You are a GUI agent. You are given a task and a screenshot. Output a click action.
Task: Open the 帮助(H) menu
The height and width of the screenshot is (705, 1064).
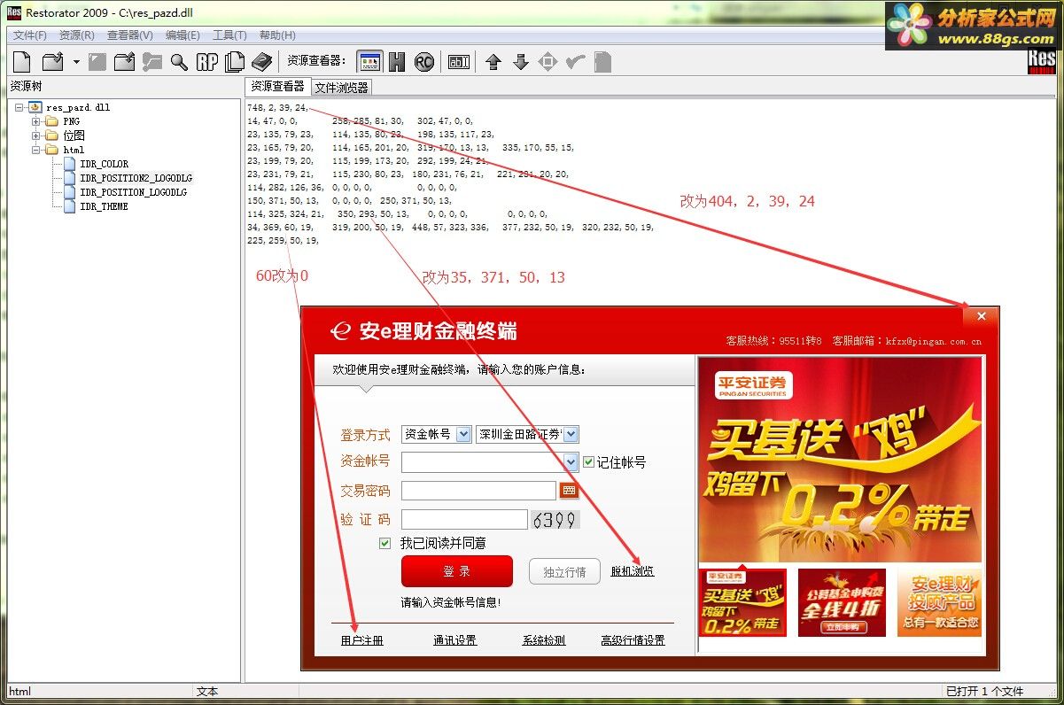[277, 35]
